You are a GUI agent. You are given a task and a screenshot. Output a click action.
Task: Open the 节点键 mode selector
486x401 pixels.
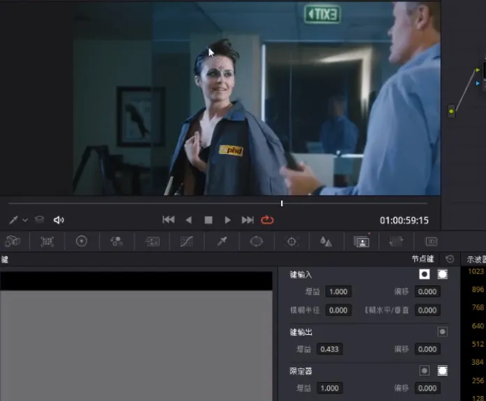point(423,259)
